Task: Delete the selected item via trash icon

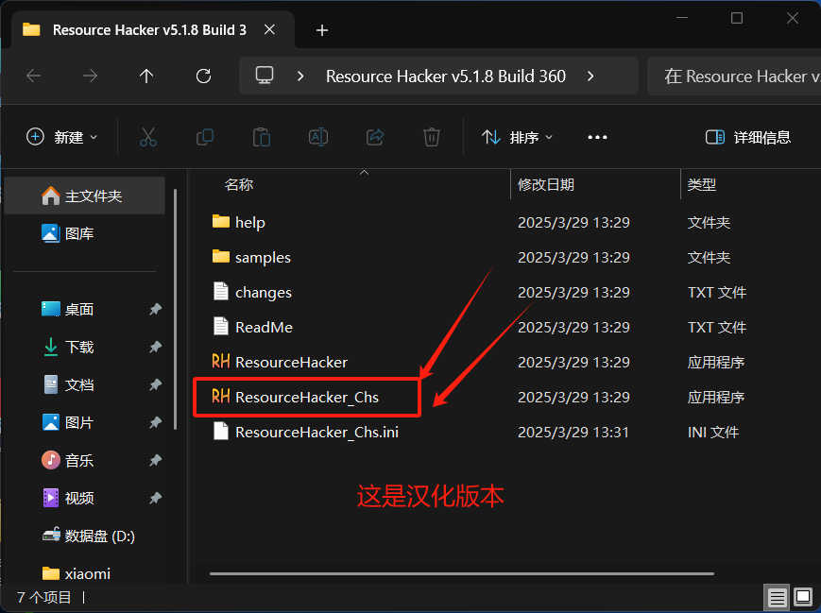Action: coord(432,137)
